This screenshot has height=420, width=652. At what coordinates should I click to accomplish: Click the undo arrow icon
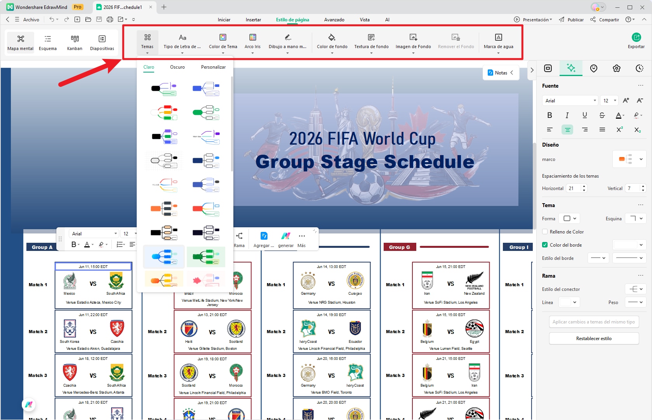coord(52,19)
